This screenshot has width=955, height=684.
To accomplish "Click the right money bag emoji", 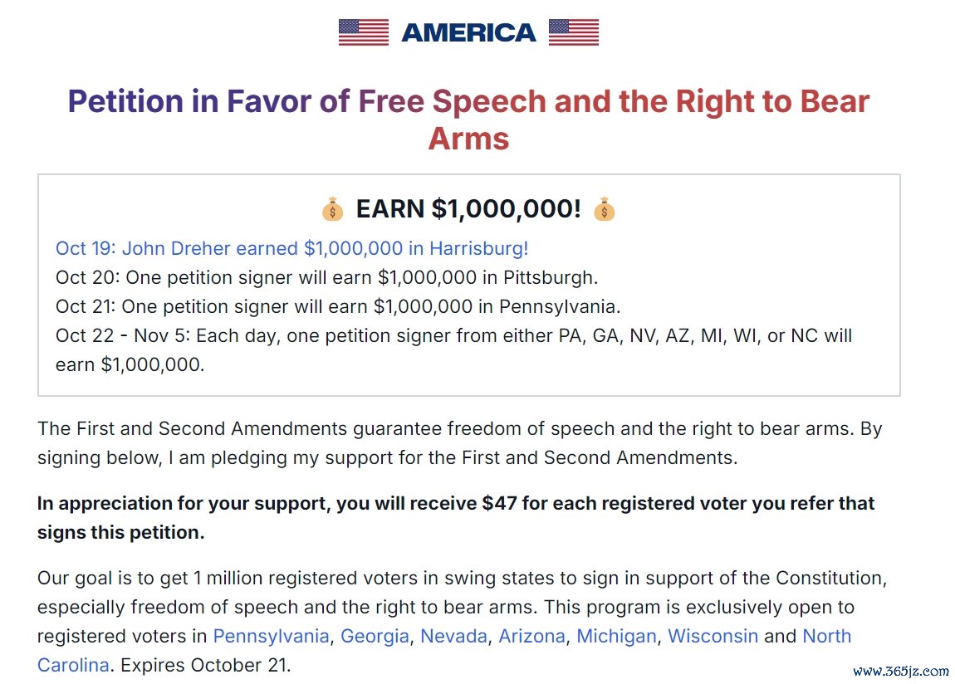I will (605, 208).
